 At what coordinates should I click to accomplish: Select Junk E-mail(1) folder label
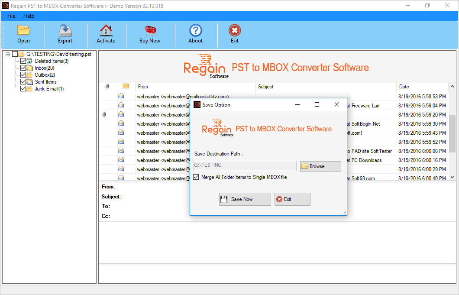click(x=49, y=88)
